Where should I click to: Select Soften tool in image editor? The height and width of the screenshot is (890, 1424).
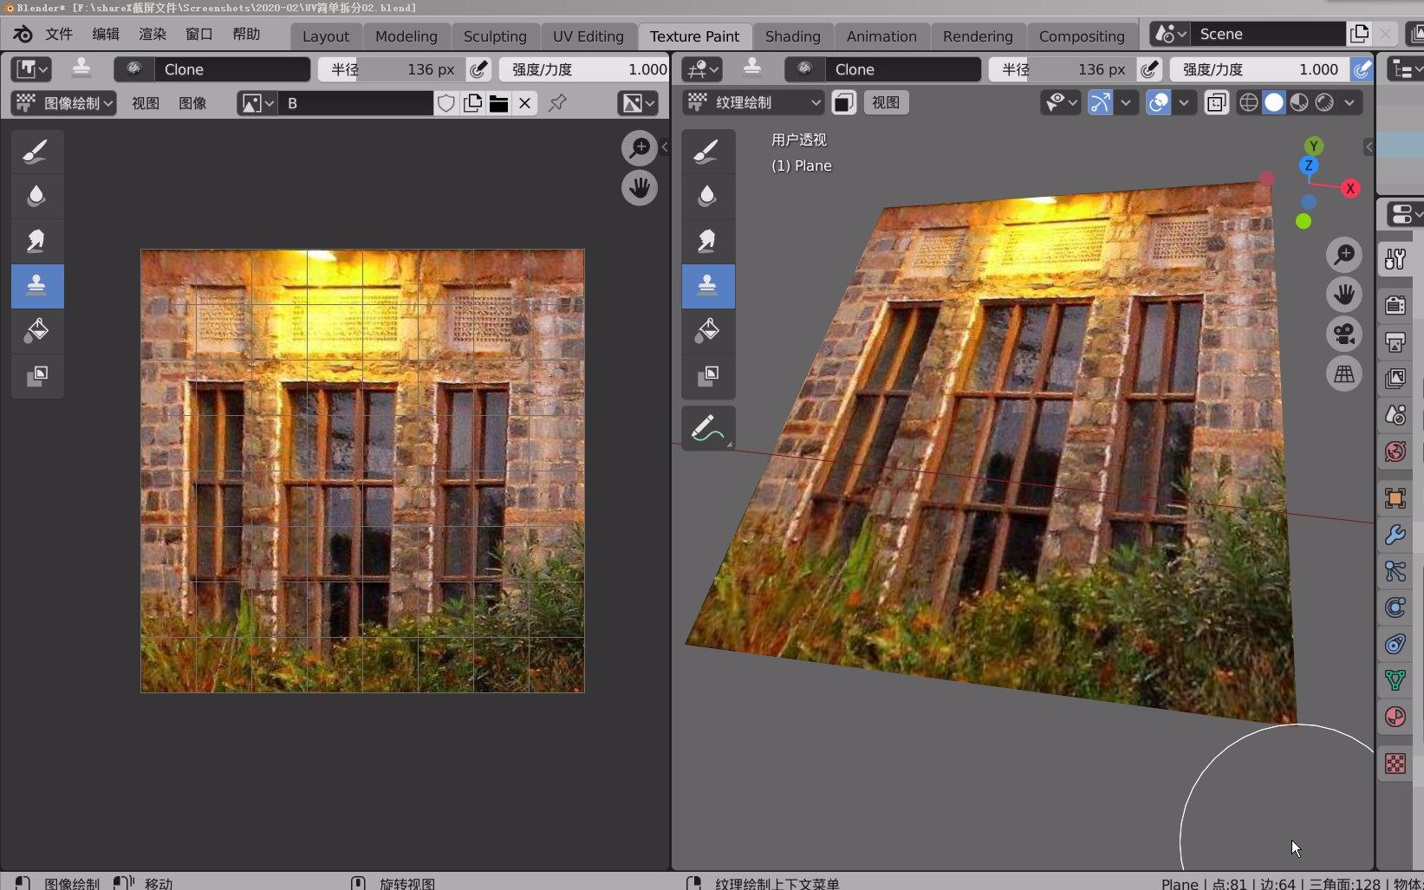pos(36,196)
